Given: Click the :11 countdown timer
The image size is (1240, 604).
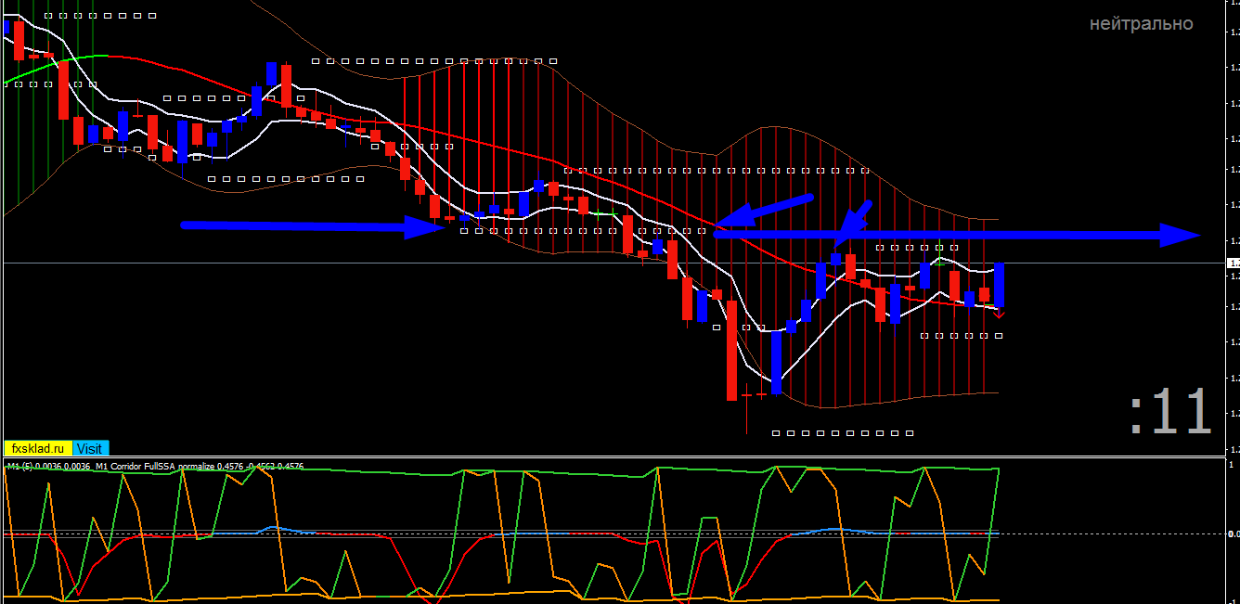Looking at the screenshot, I should click(1169, 412).
